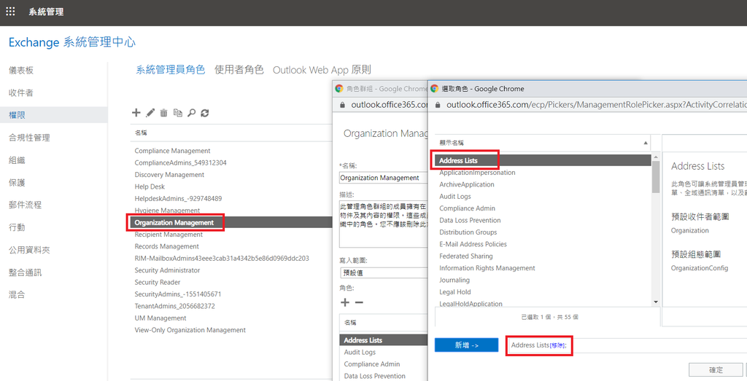This screenshot has width=747, height=381.
Task: Select Compliance Admin in role picker list
Action: coord(468,208)
